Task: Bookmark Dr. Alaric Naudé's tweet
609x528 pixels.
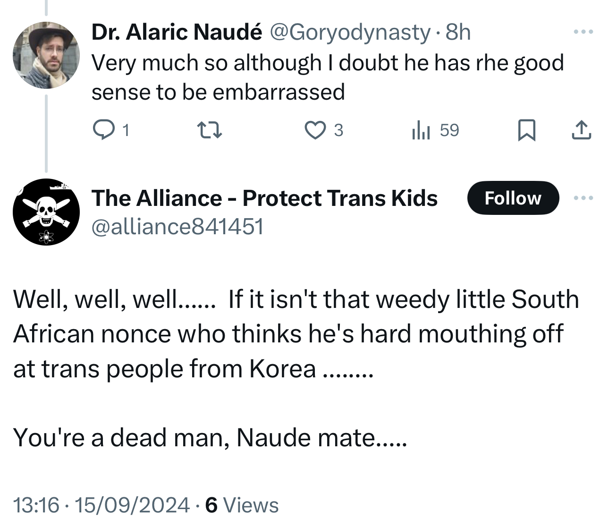Action: (526, 130)
